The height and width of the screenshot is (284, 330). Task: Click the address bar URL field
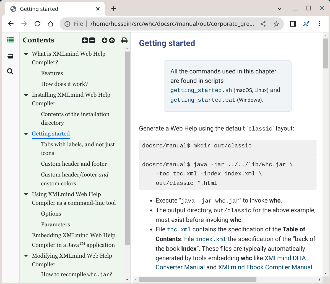pos(172,24)
